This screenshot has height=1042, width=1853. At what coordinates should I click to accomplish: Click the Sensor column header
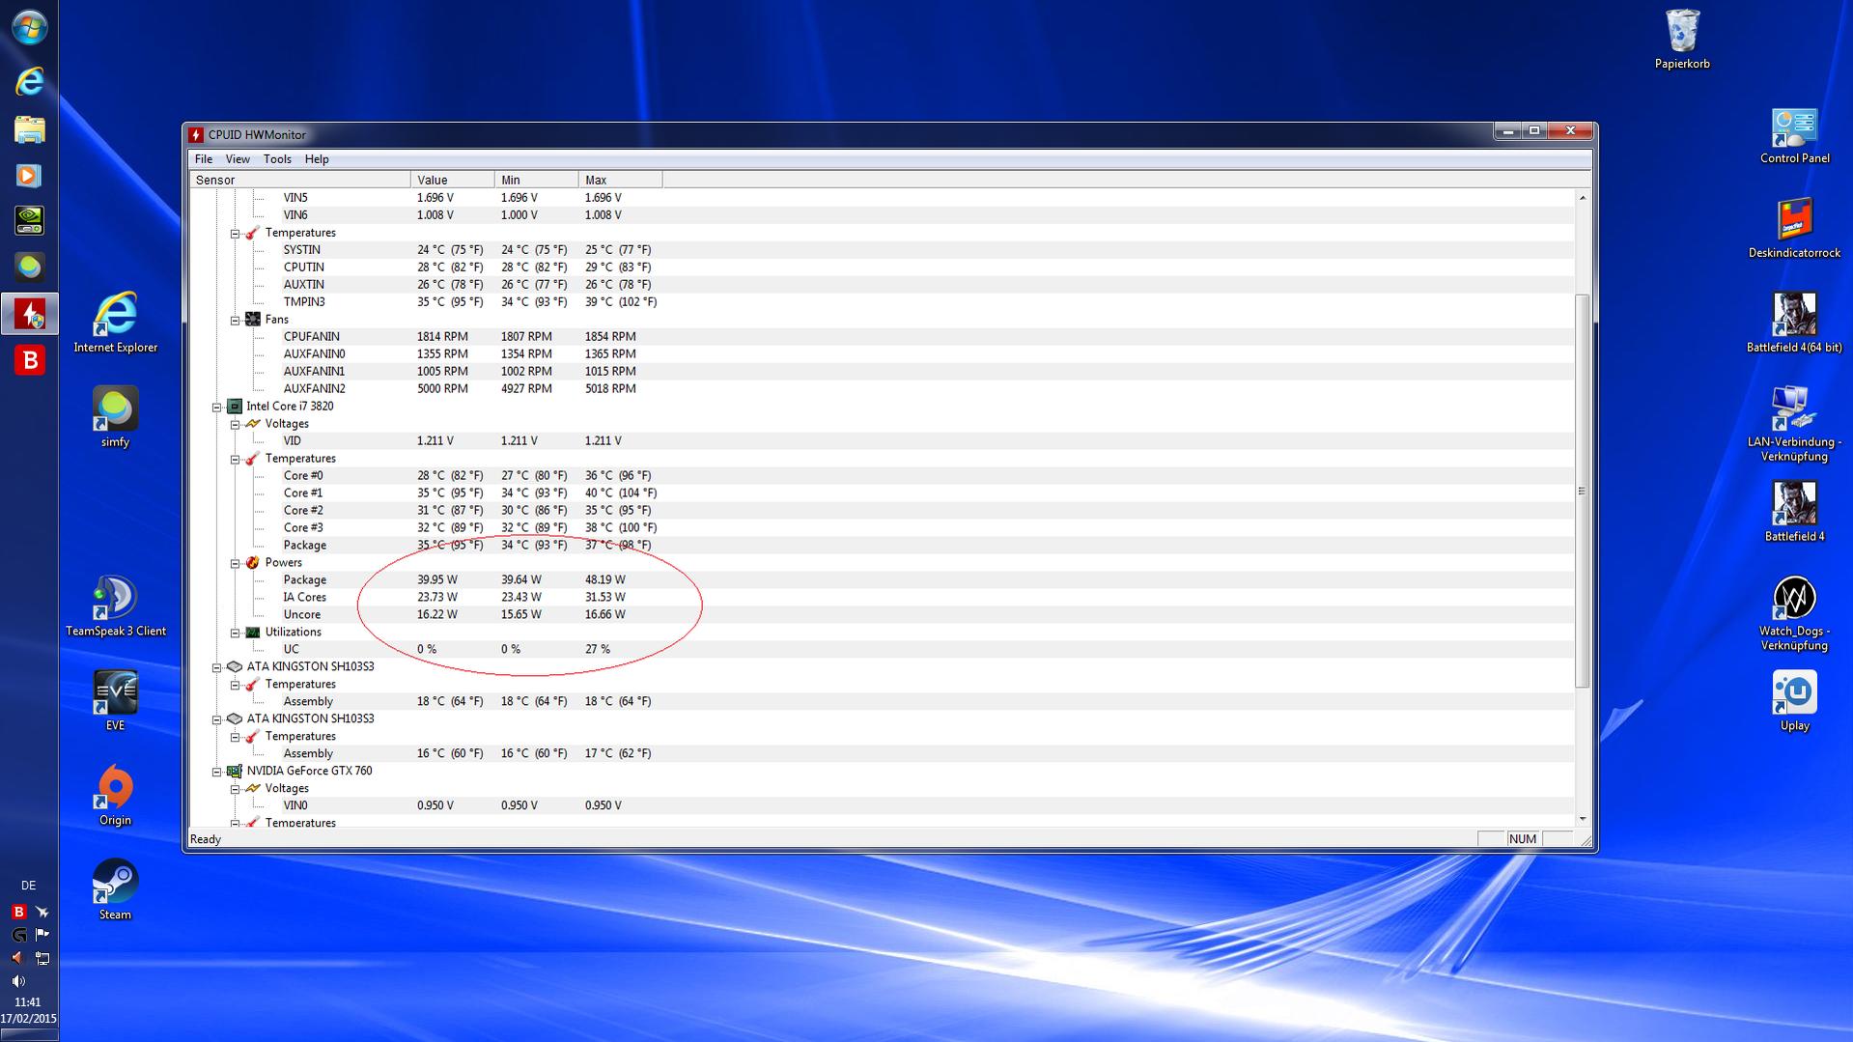(300, 180)
